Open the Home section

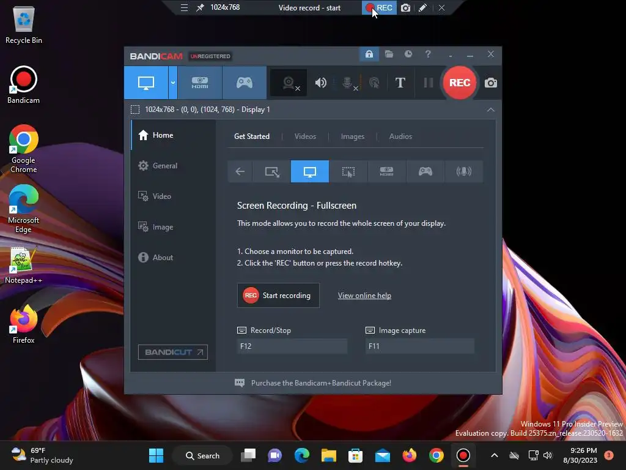[172, 135]
